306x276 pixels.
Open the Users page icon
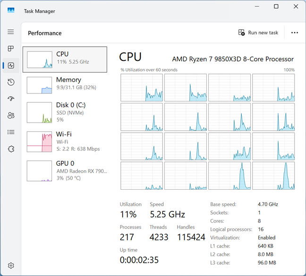[11, 116]
